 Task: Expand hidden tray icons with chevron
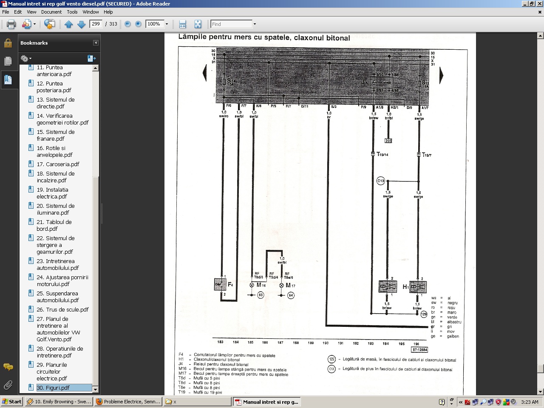(x=460, y=402)
